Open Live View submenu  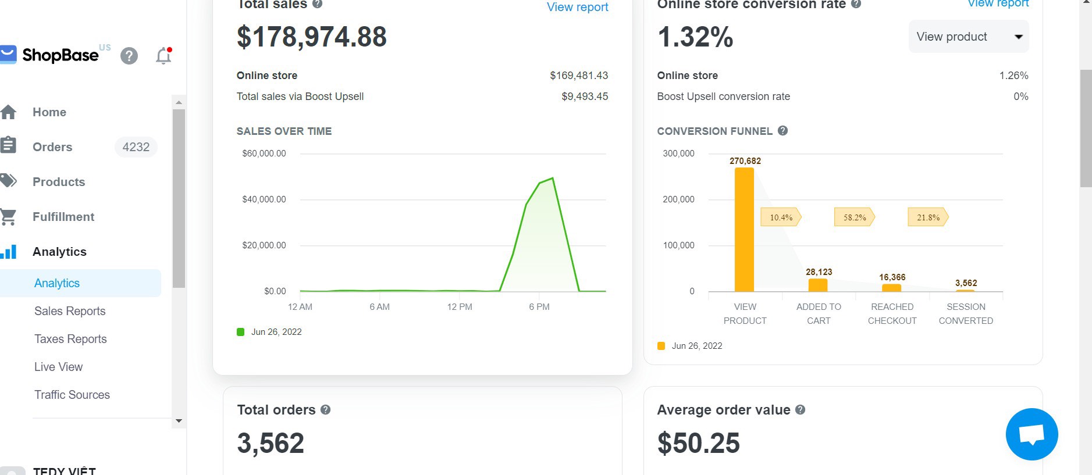[58, 367]
